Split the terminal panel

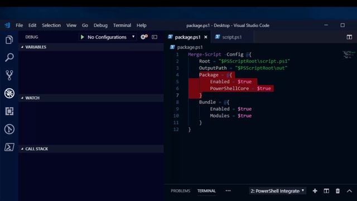pyautogui.click(x=326, y=191)
